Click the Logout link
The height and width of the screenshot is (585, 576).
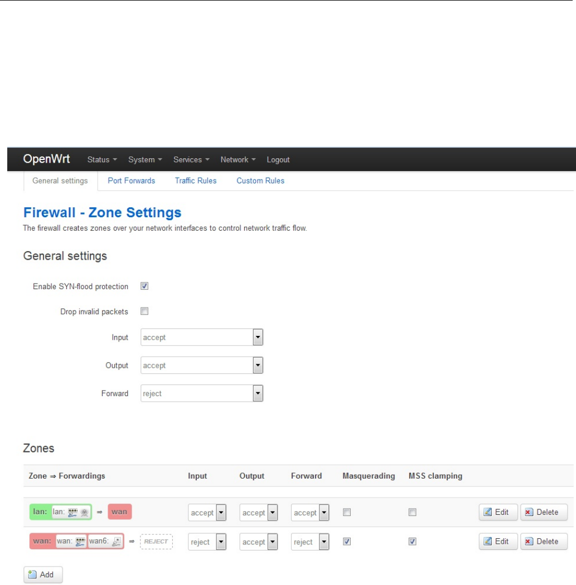(x=278, y=159)
